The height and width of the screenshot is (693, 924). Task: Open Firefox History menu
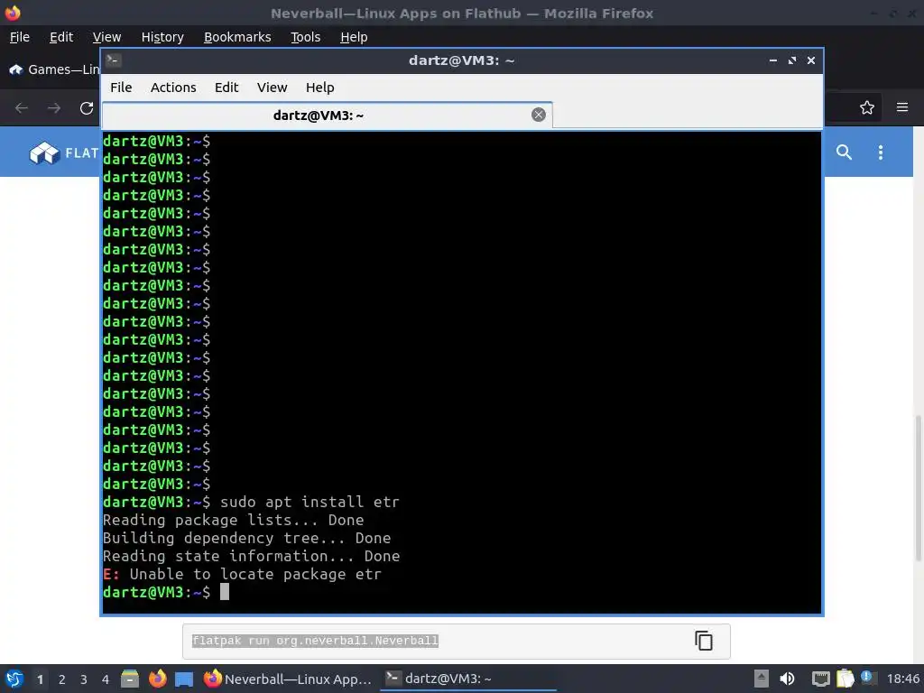click(162, 37)
